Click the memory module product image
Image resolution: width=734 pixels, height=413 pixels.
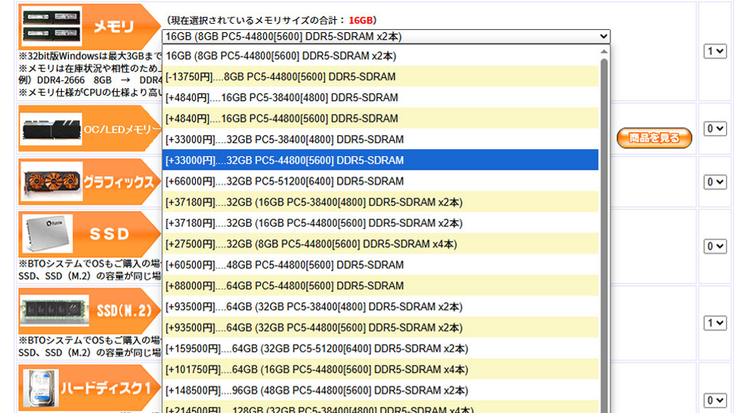[x=51, y=28]
